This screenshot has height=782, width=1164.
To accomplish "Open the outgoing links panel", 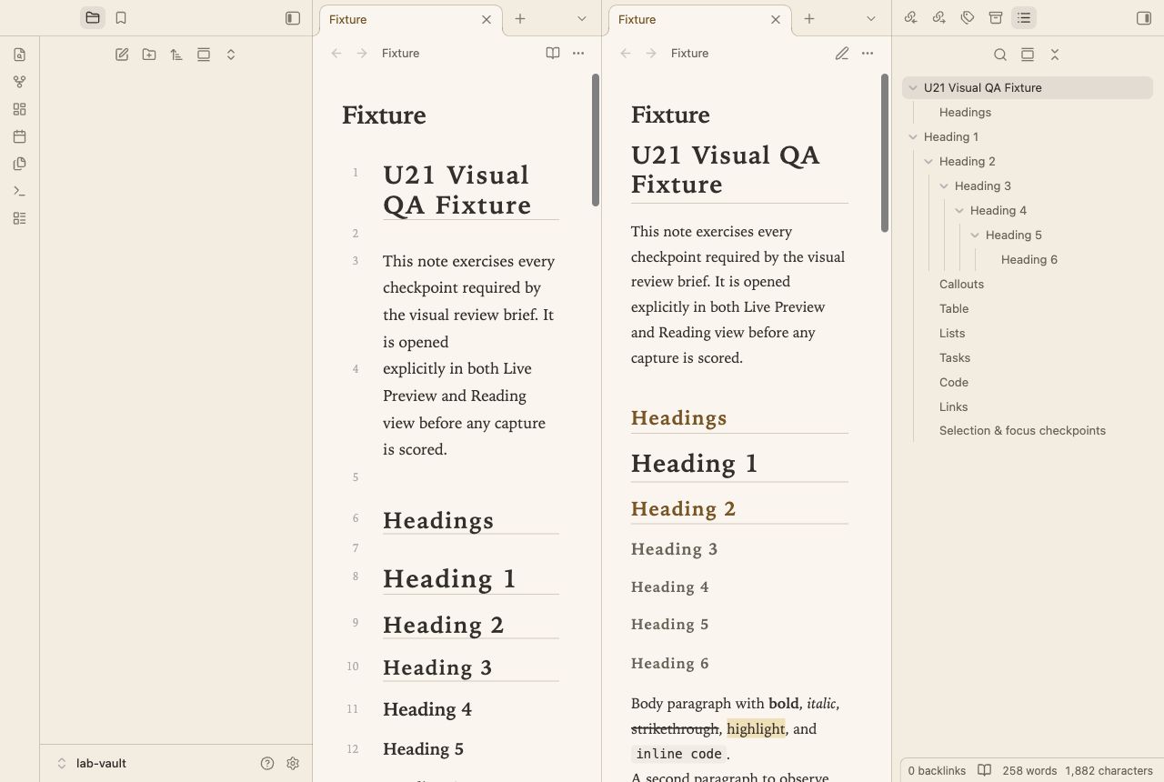I will point(939,18).
